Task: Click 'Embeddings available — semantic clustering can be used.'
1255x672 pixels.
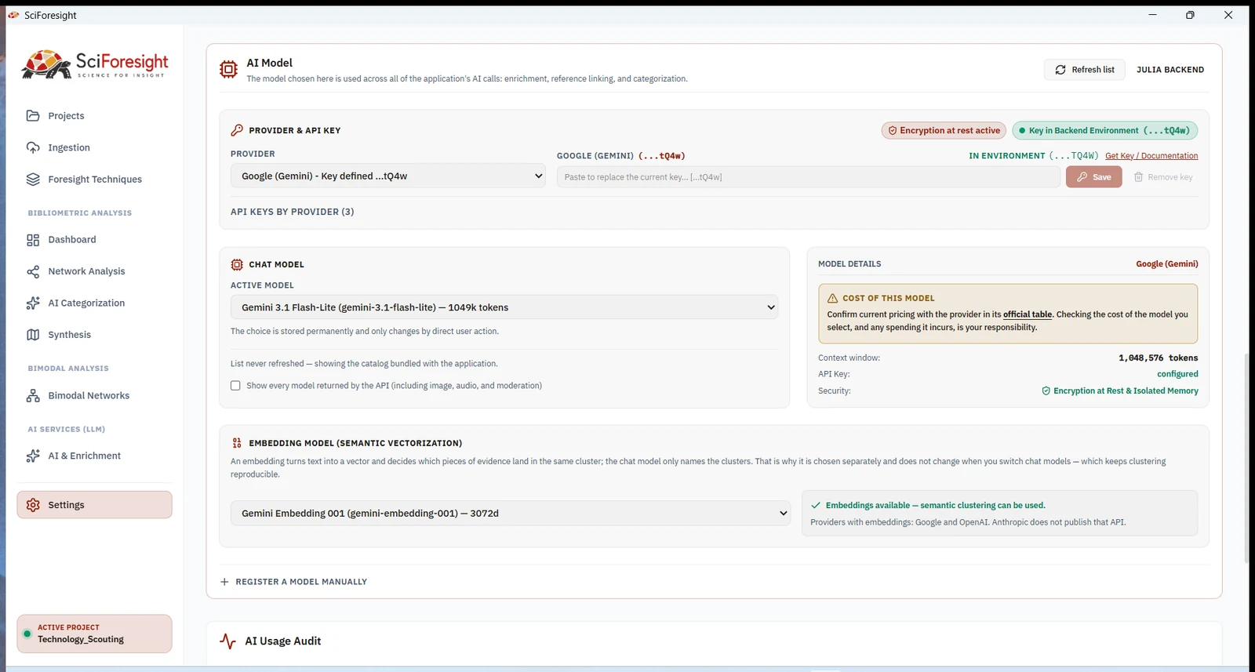Action: [936, 506]
